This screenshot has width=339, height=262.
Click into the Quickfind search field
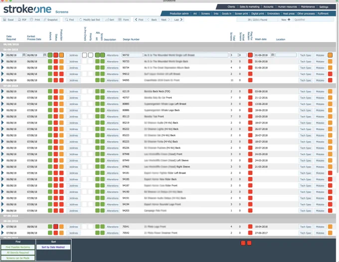314,19
